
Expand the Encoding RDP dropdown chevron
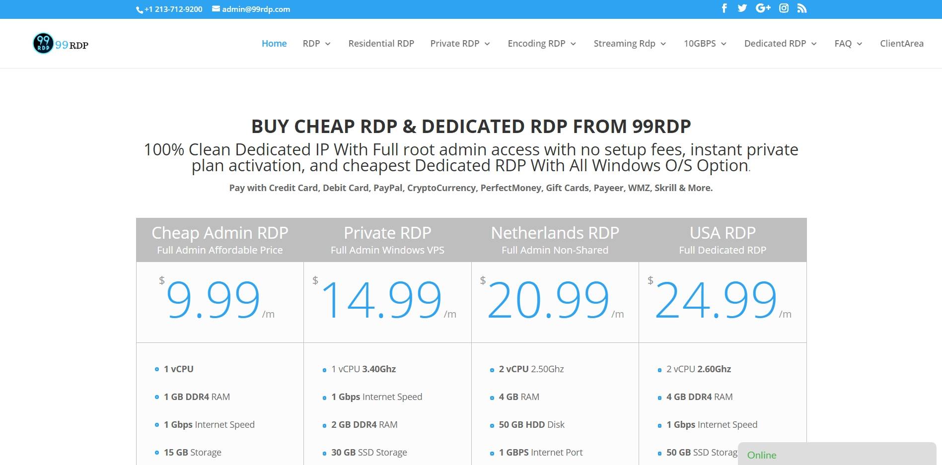pos(573,44)
